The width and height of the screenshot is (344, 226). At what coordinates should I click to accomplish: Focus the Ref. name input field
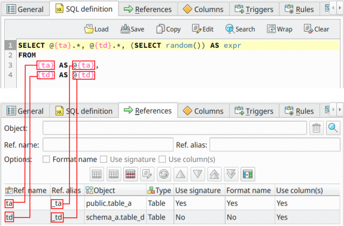pos(108,145)
